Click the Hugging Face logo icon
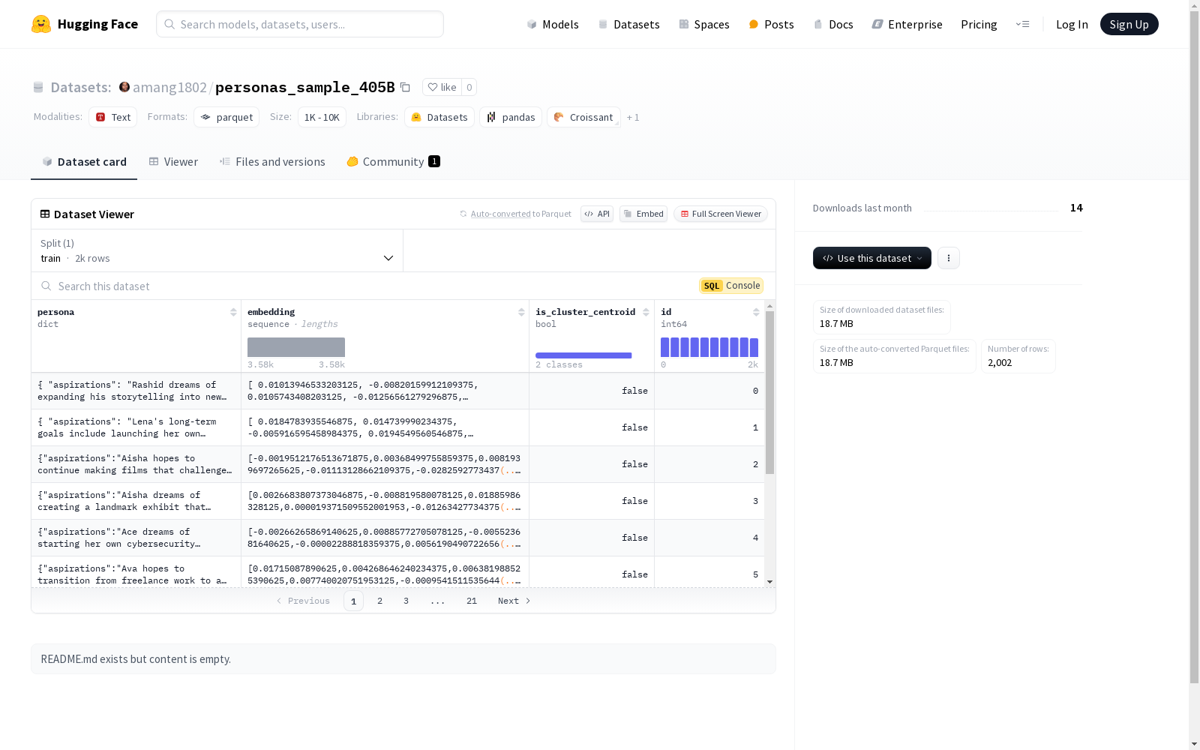The image size is (1200, 750). [x=41, y=24]
